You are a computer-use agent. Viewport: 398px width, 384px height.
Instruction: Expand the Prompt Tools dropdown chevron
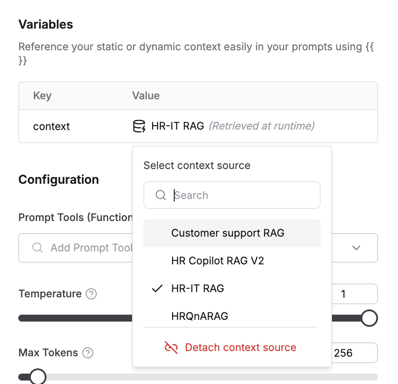pyautogui.click(x=356, y=247)
